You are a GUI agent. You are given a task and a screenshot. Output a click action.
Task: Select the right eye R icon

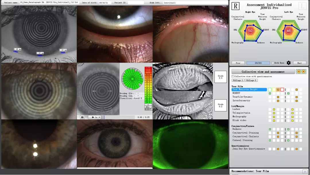click(236, 6)
